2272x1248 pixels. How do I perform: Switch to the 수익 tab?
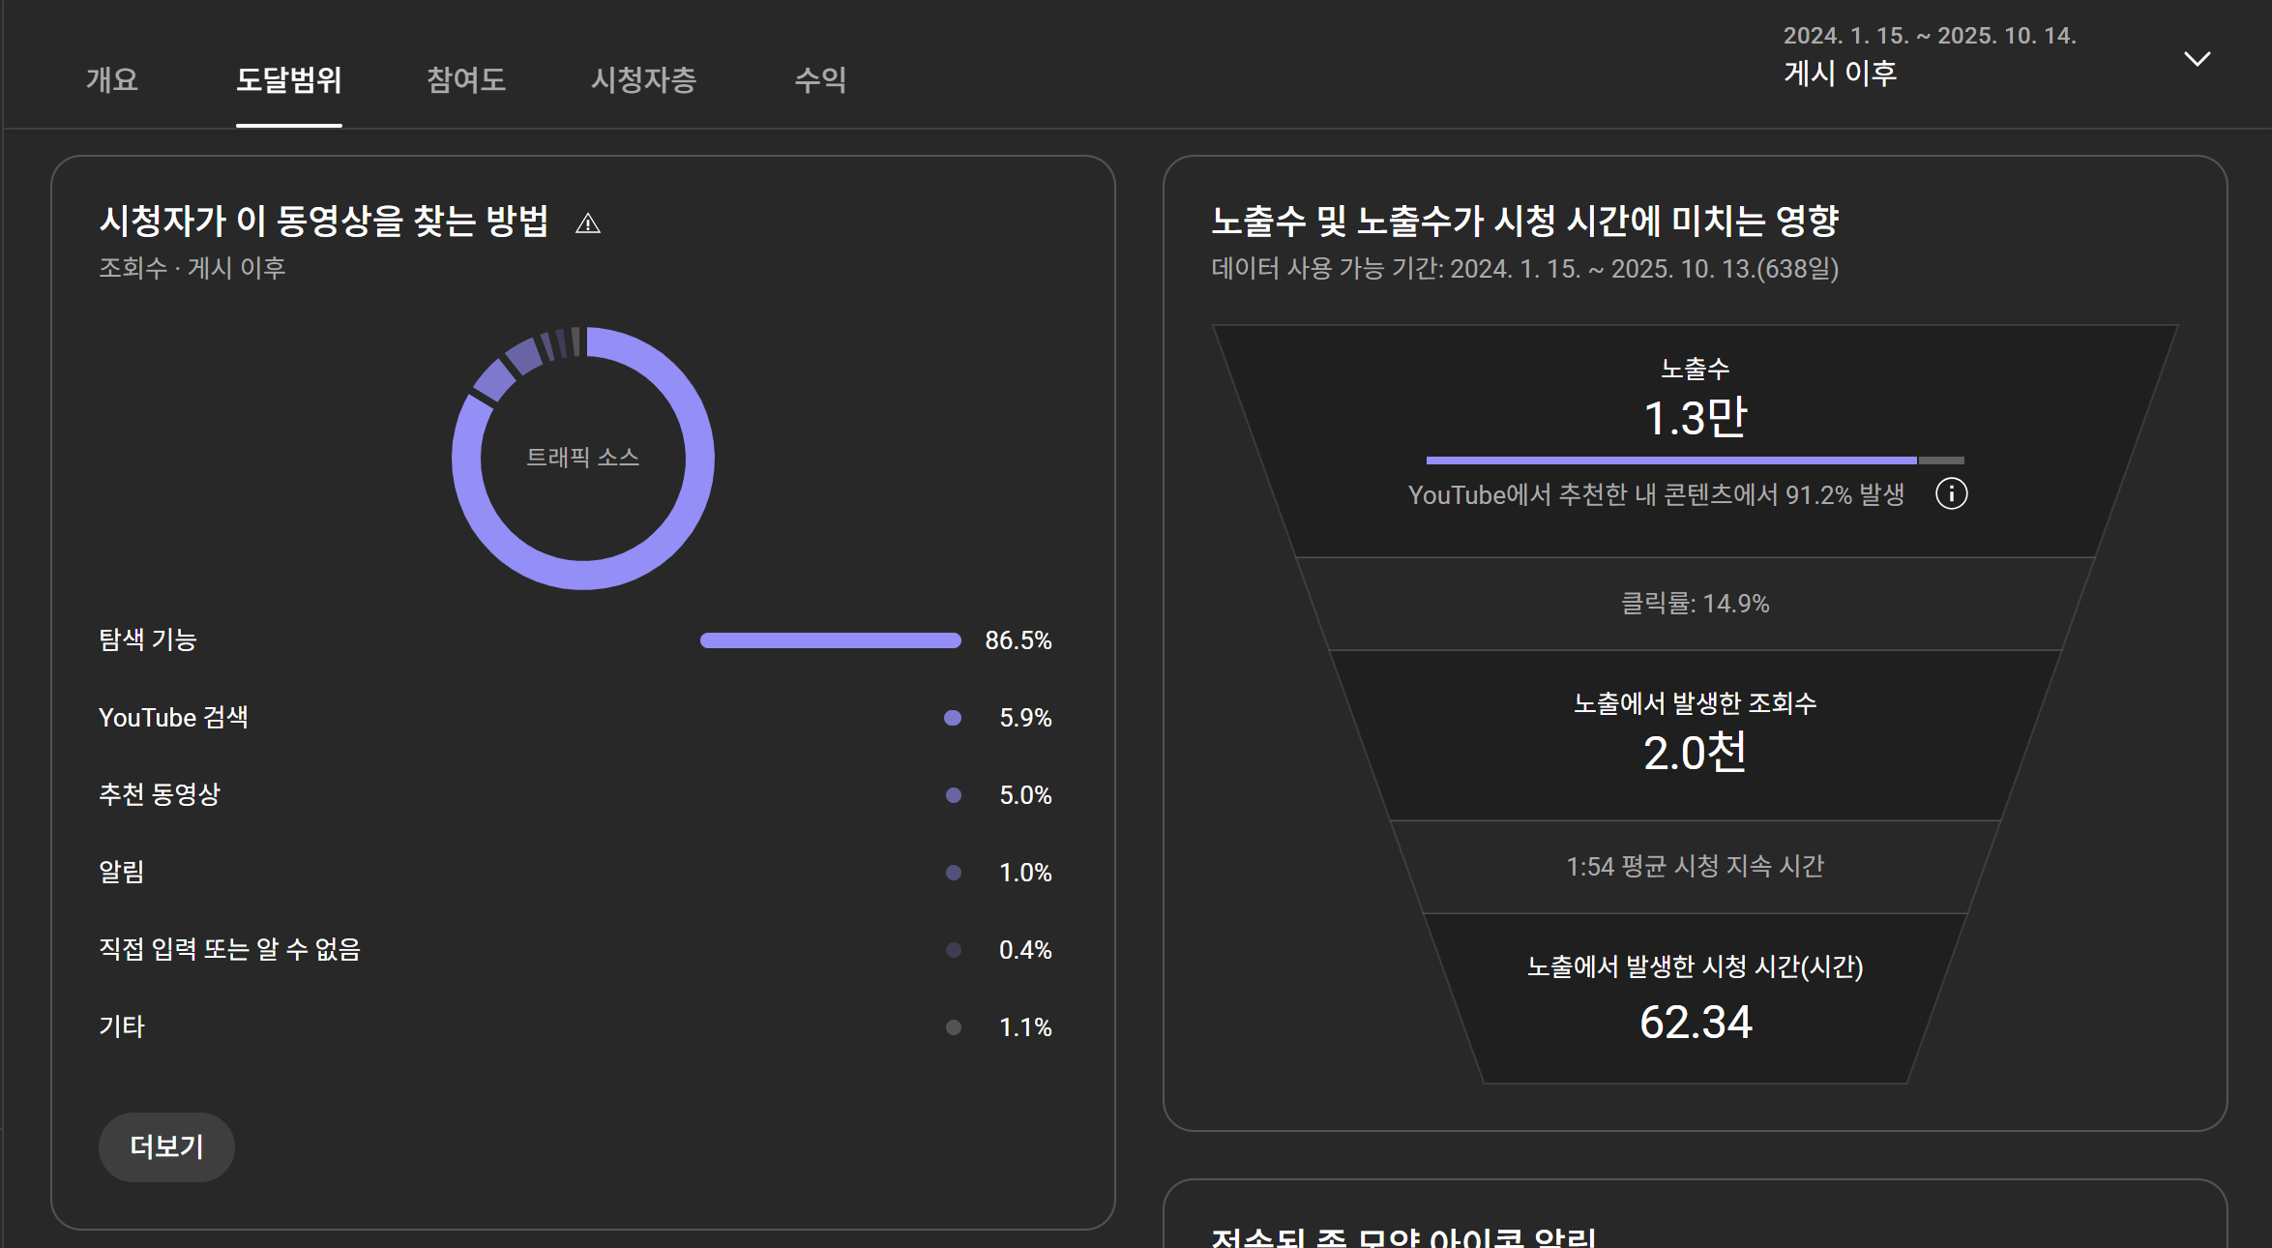click(820, 79)
